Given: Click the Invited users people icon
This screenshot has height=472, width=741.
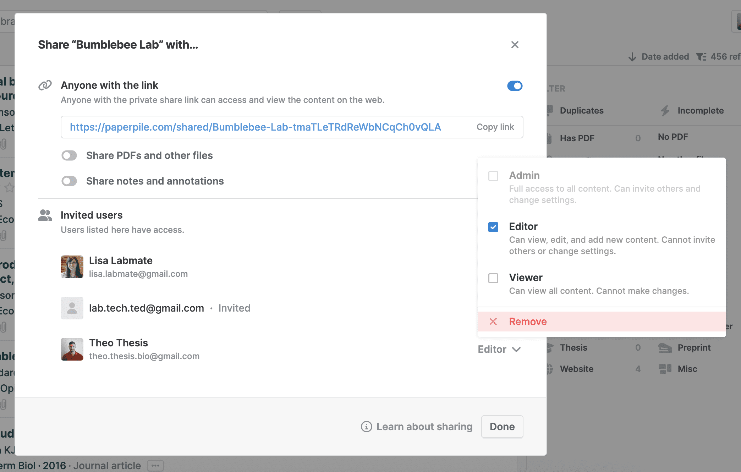Looking at the screenshot, I should [45, 215].
